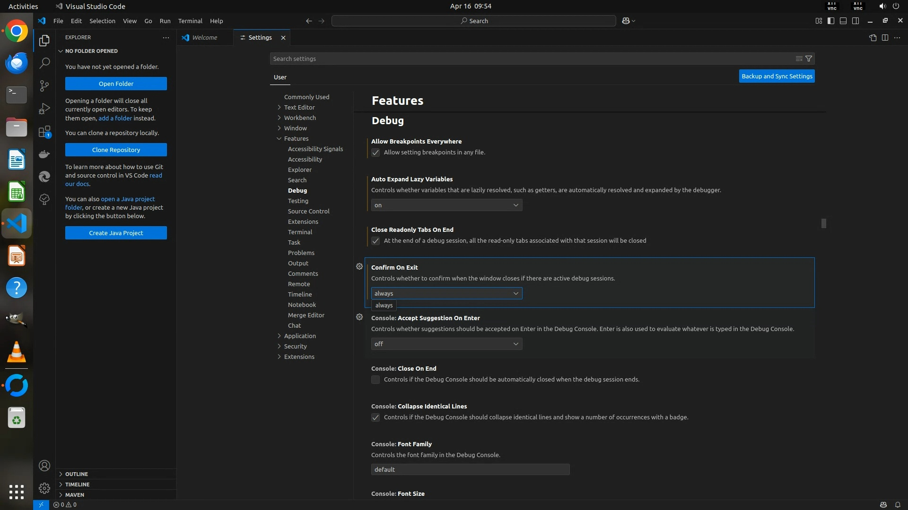Open the Terminal menu
This screenshot has height=510, width=908.
click(190, 21)
